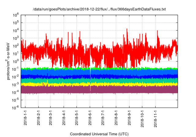The width and height of the screenshot is (196, 137).
Task: Click the 2018-7-1 date label
Action: (x=103, y=118)
